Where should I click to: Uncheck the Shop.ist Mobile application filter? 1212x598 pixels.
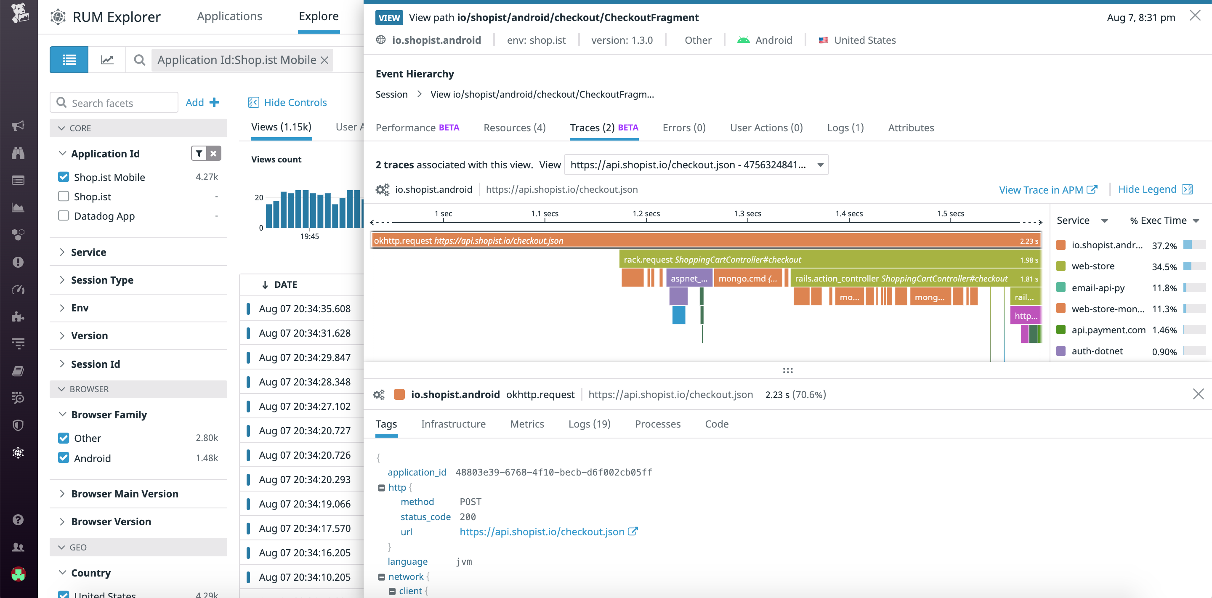coord(64,177)
